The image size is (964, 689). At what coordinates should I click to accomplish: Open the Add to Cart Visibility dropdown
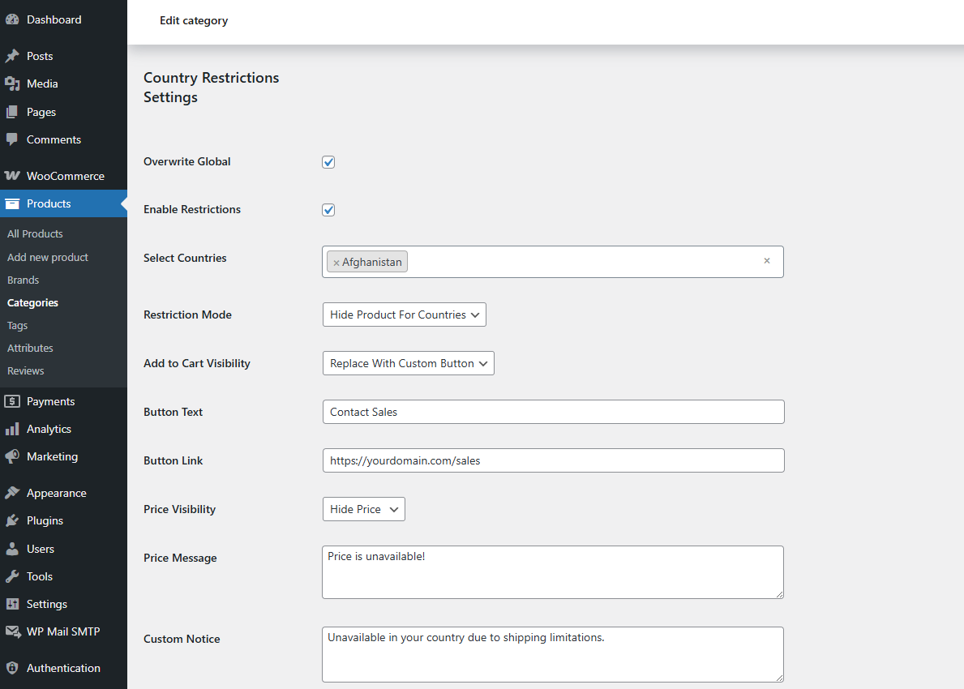[x=409, y=363]
